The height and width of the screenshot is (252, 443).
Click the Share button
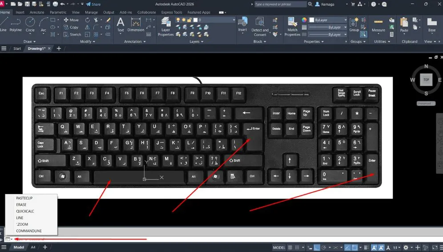[93, 4]
